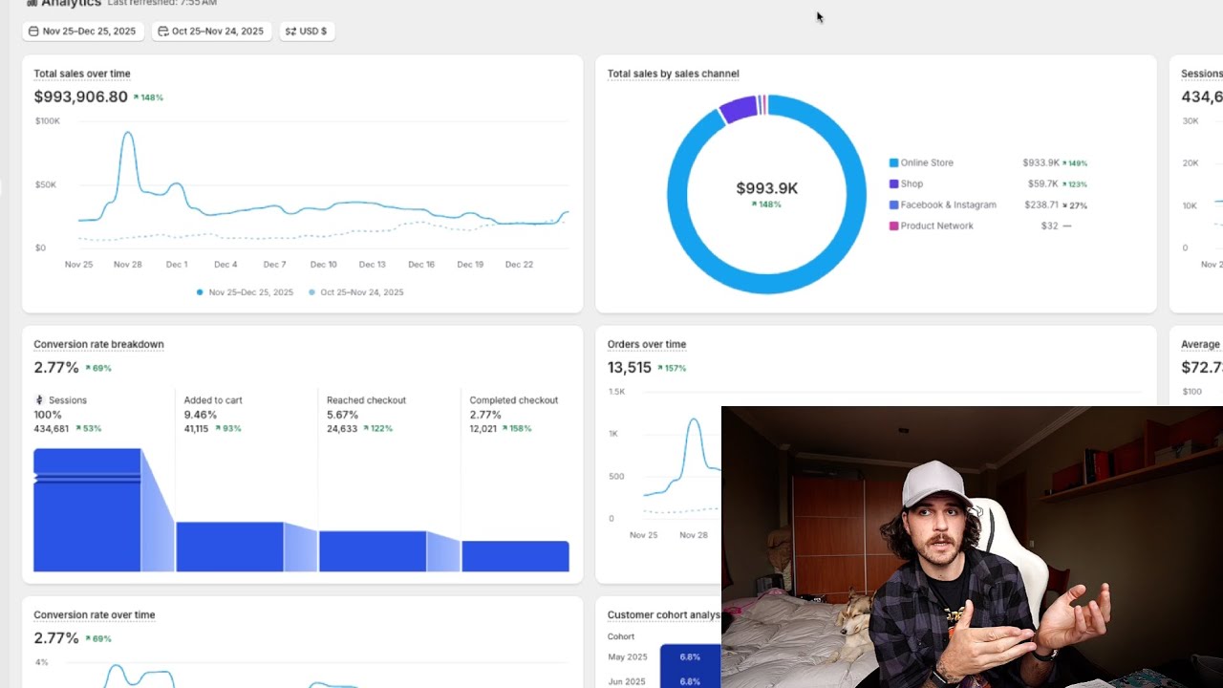Open the Conversion rate breakdown report
This screenshot has height=688, width=1223.
98,344
